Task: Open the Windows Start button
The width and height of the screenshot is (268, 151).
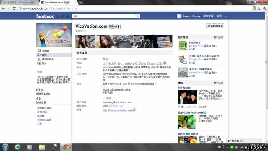Action: coord(5,147)
